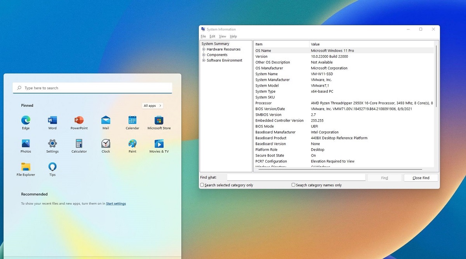Launch Word from the pinned apps

tap(52, 121)
